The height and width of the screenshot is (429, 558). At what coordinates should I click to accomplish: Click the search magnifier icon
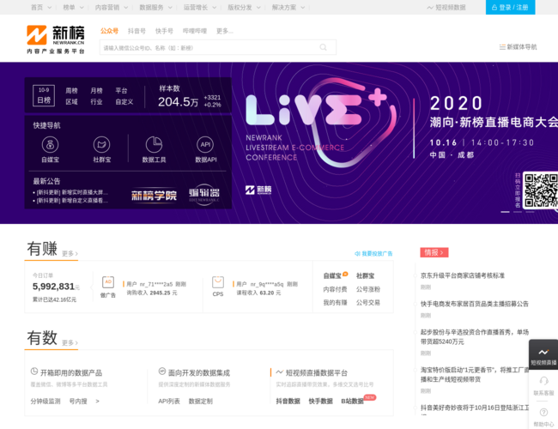click(323, 47)
